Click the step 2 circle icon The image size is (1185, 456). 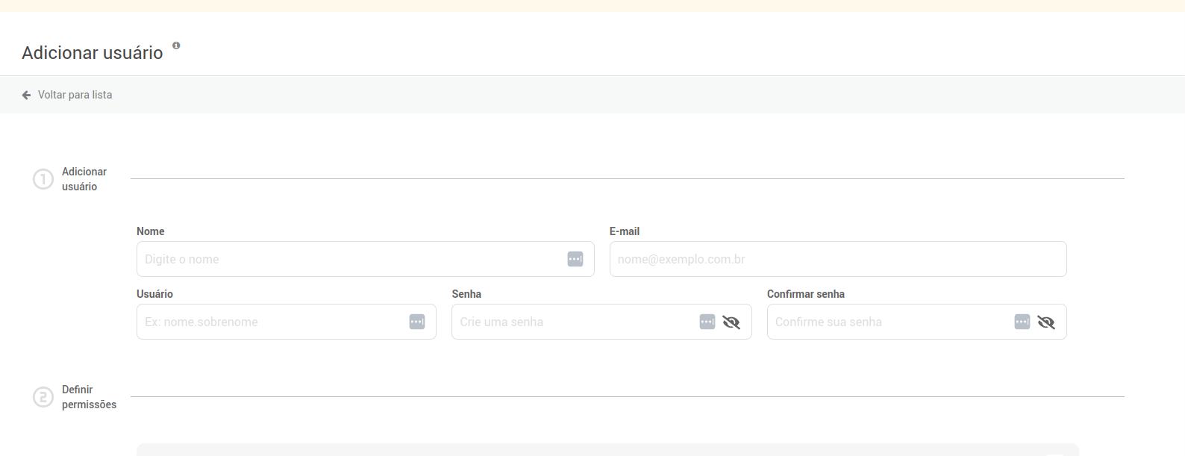[43, 397]
